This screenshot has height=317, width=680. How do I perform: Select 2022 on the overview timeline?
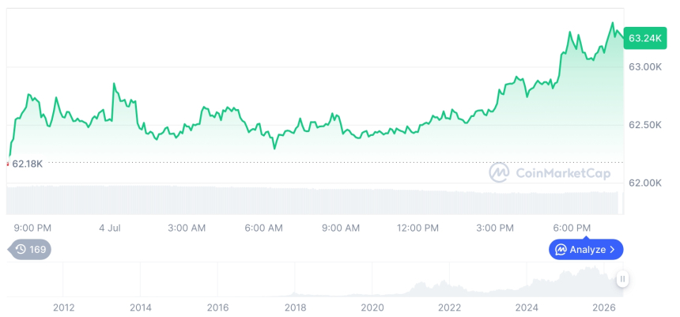pyautogui.click(x=449, y=308)
